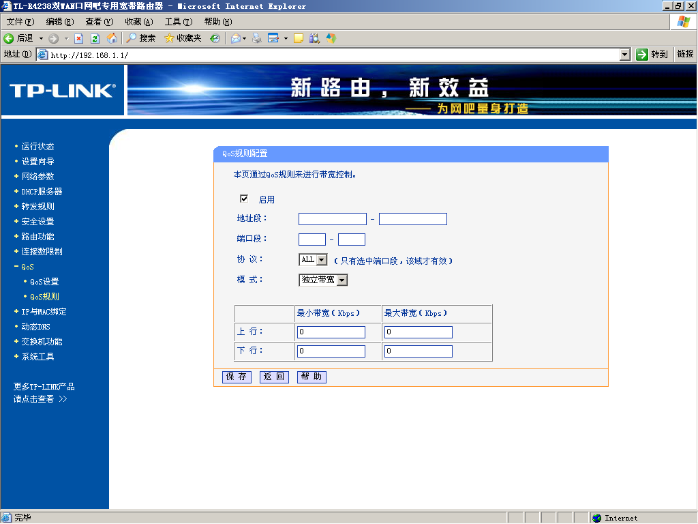
Task: Click the Edit page icon in toolbar
Action: point(273,38)
